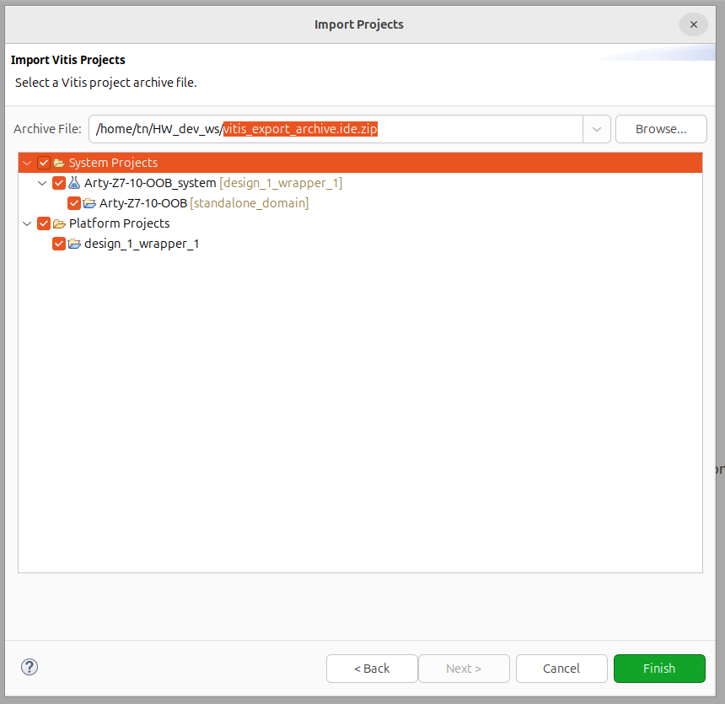Uncheck the System Projects checkbox
725x704 pixels.
point(44,163)
